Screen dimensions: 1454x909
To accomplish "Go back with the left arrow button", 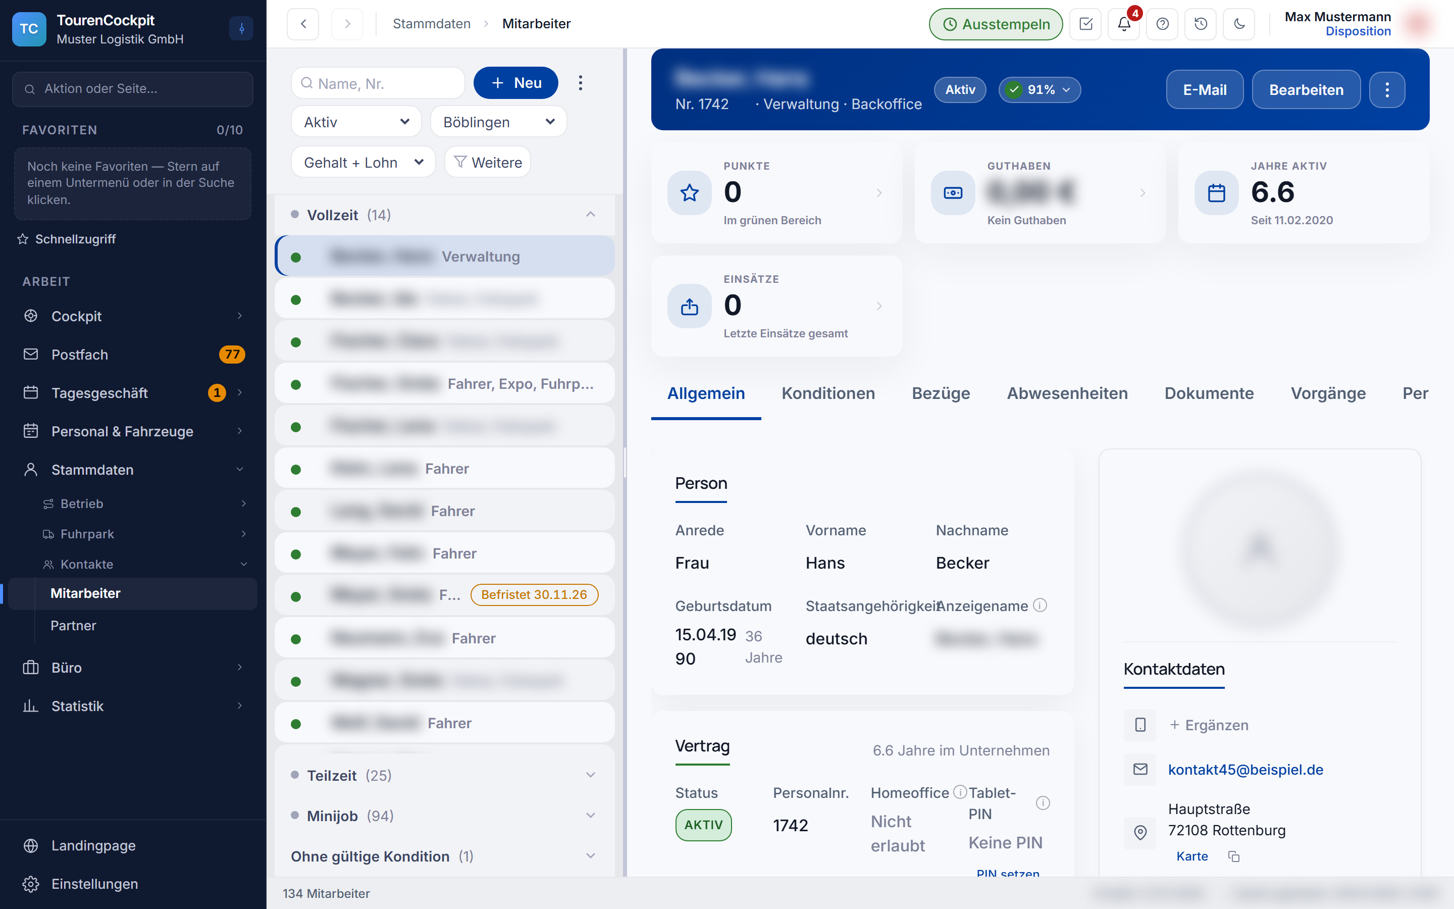I will [303, 24].
